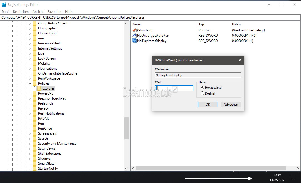
Task: Click the Lock Screen folder icon
Action: [34, 58]
